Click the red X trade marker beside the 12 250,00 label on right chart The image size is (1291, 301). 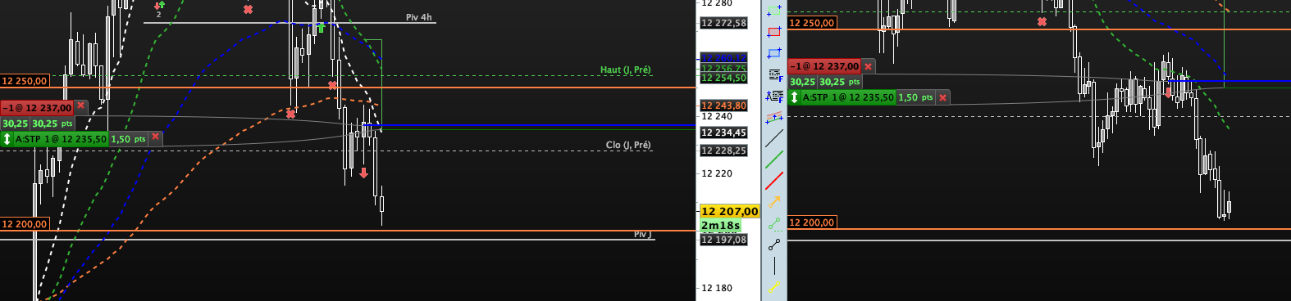(1042, 21)
